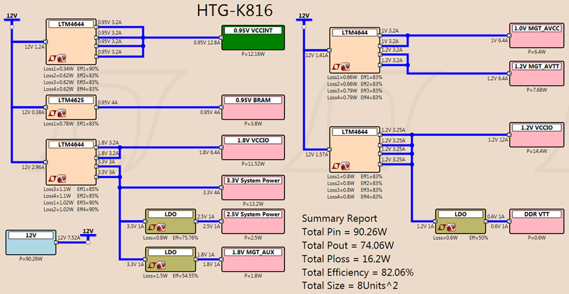Click the LTM4625 regulator's Linear Technology logo icon

coord(58,114)
